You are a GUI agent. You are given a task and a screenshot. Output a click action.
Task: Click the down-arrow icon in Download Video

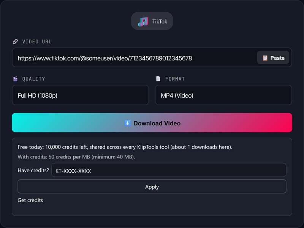click(127, 123)
